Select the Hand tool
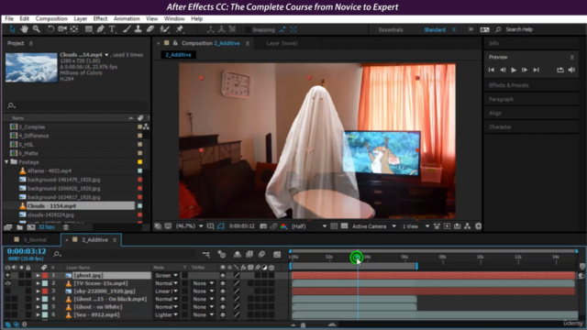The width and height of the screenshot is (587, 330). tap(25, 29)
